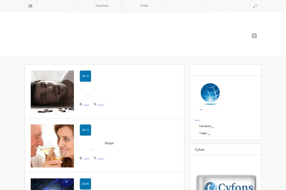Open the category link of the 06.15 post

[x=86, y=104]
